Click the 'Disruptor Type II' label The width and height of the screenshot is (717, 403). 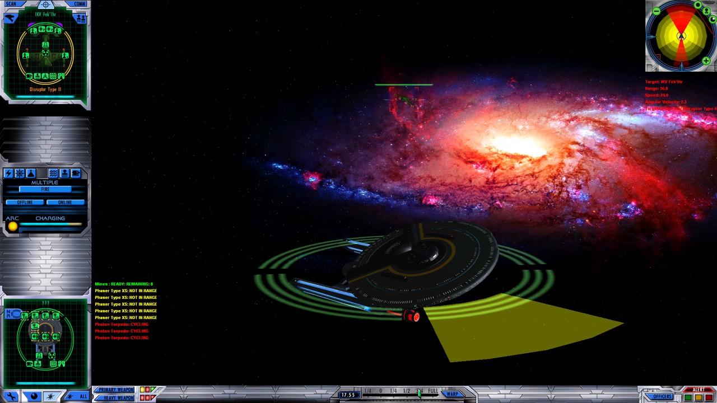(x=45, y=90)
